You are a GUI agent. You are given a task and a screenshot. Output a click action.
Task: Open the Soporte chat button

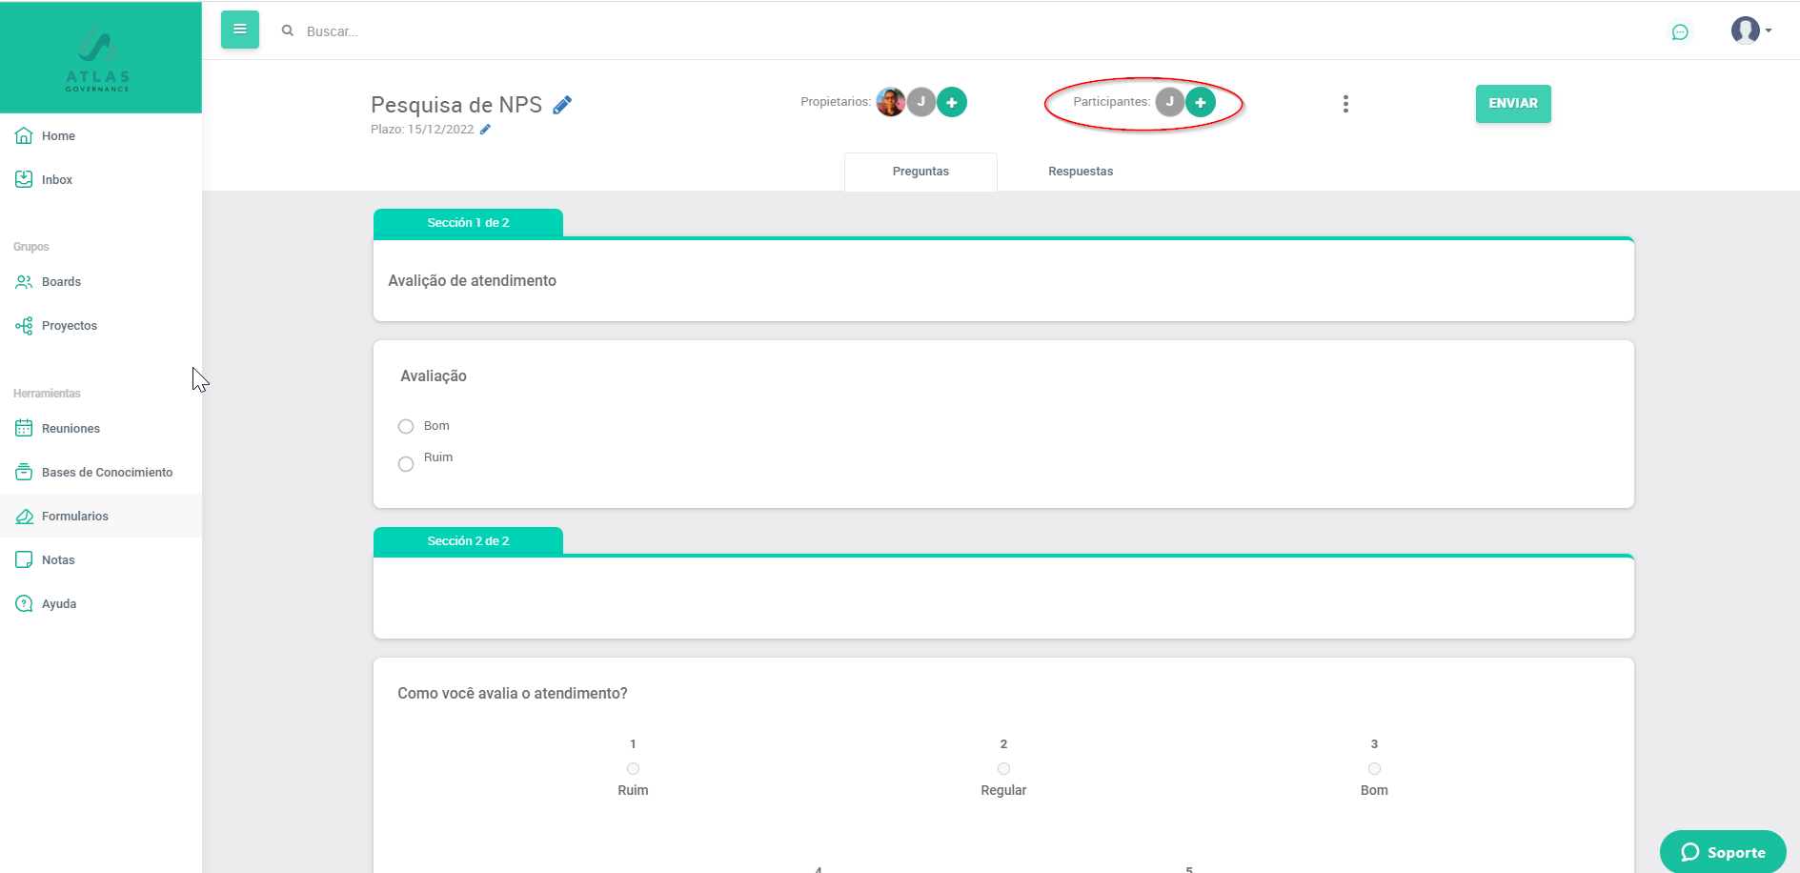1722,852
